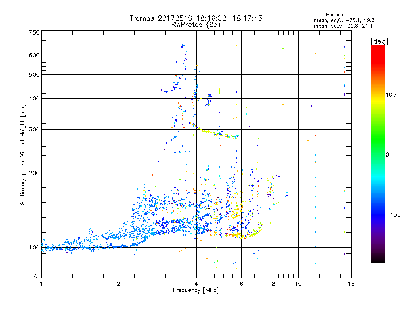Image resolution: width=413 pixels, height=309 pixels.
Task: Click the 100 km height tick label
Action: pos(34,247)
